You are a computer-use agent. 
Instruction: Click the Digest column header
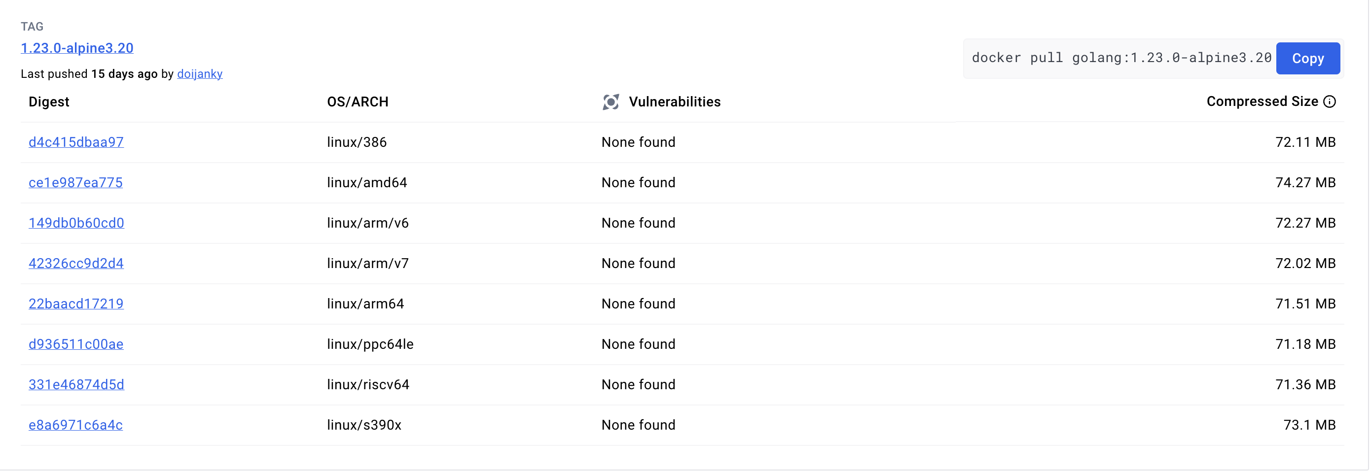[49, 102]
